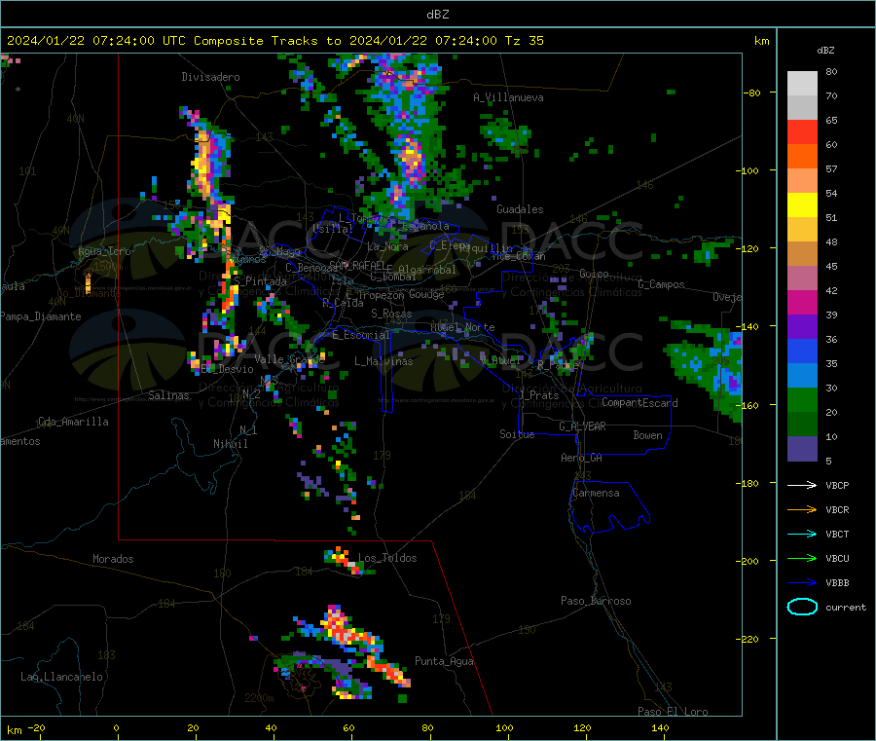Click the Salinas place label
Screen dimensions: 876x741
pyautogui.click(x=168, y=395)
